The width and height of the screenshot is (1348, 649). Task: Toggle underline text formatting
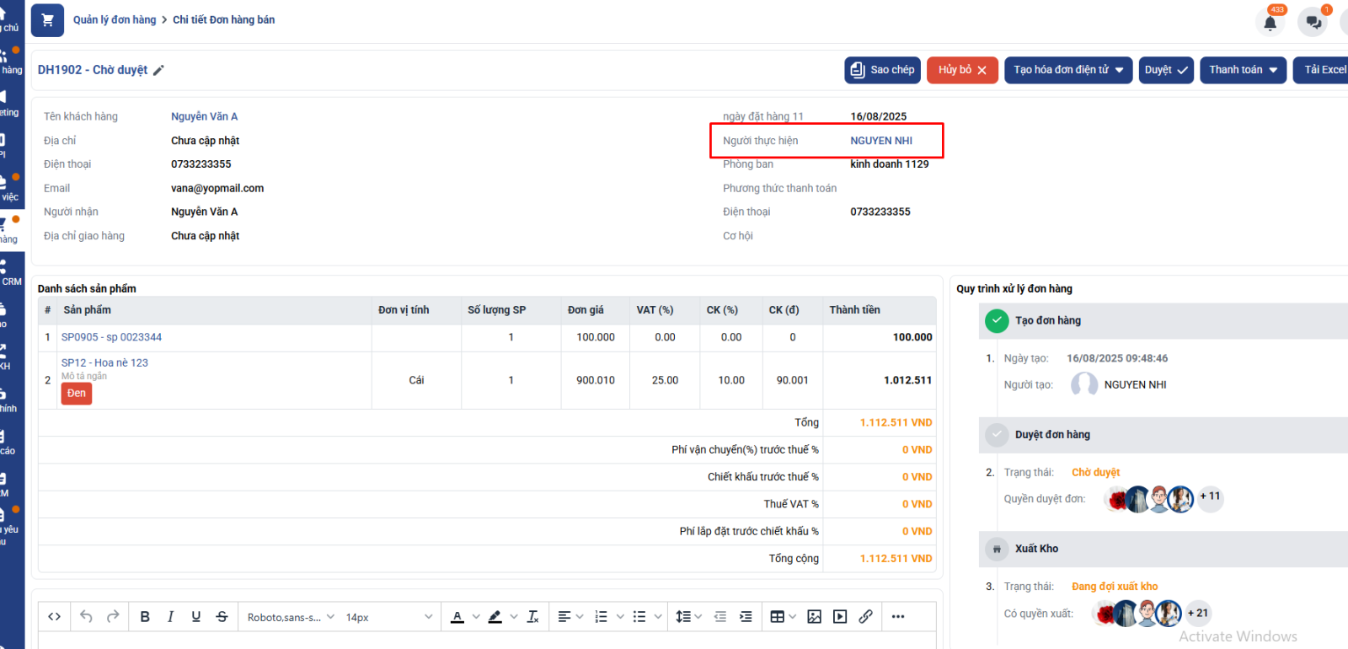(x=195, y=617)
